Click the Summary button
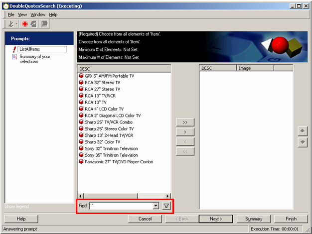 click(x=254, y=219)
